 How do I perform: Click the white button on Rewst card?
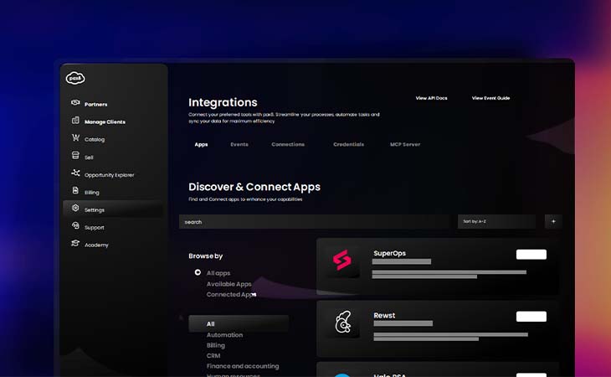click(x=531, y=317)
